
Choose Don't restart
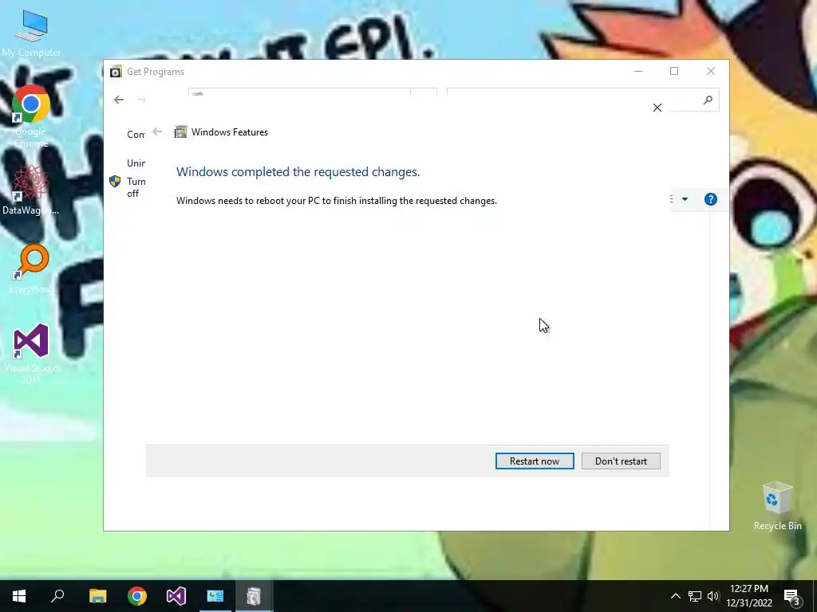[x=621, y=461]
